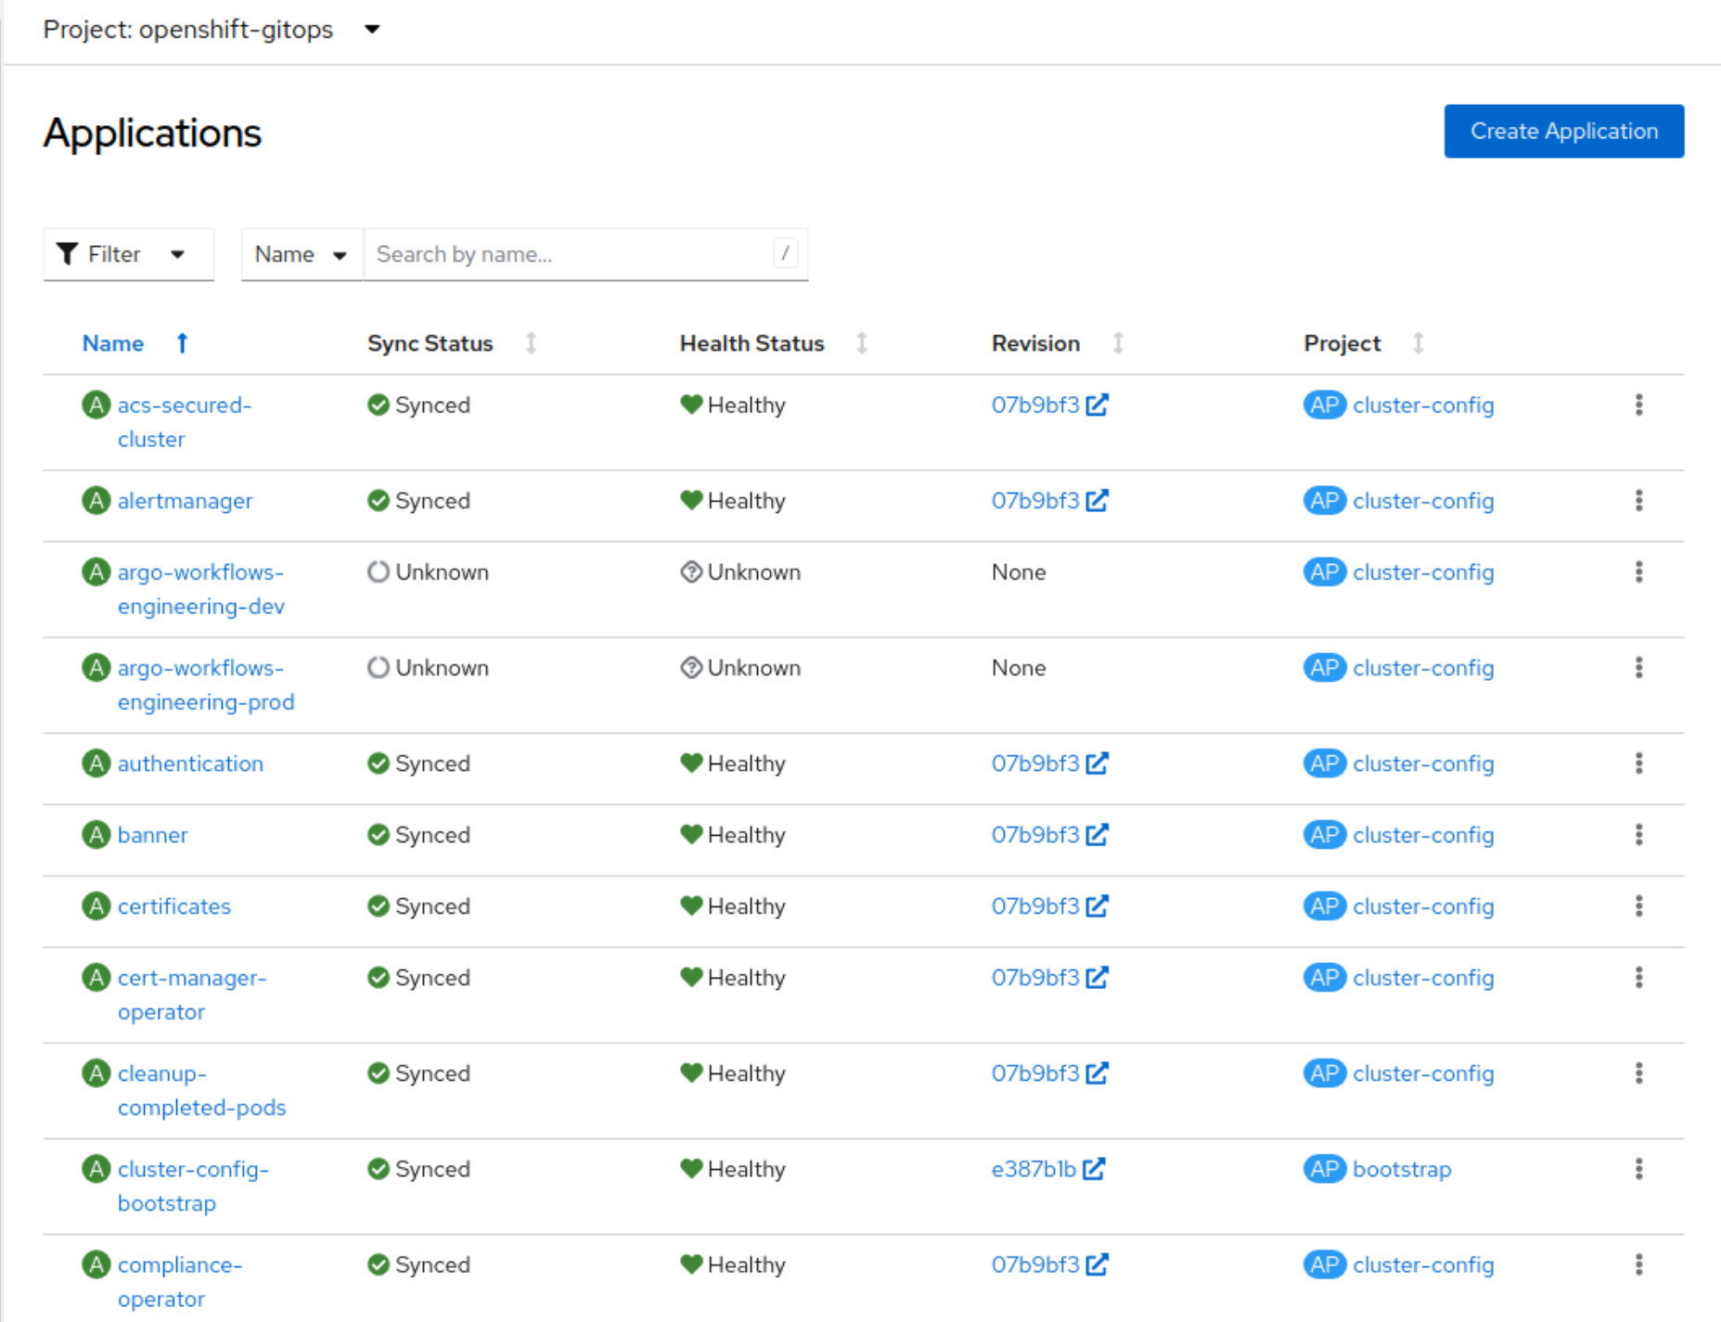Open kebab menu for cert-manager-operator row
Viewport: 1721px width, 1322px height.
click(x=1638, y=978)
